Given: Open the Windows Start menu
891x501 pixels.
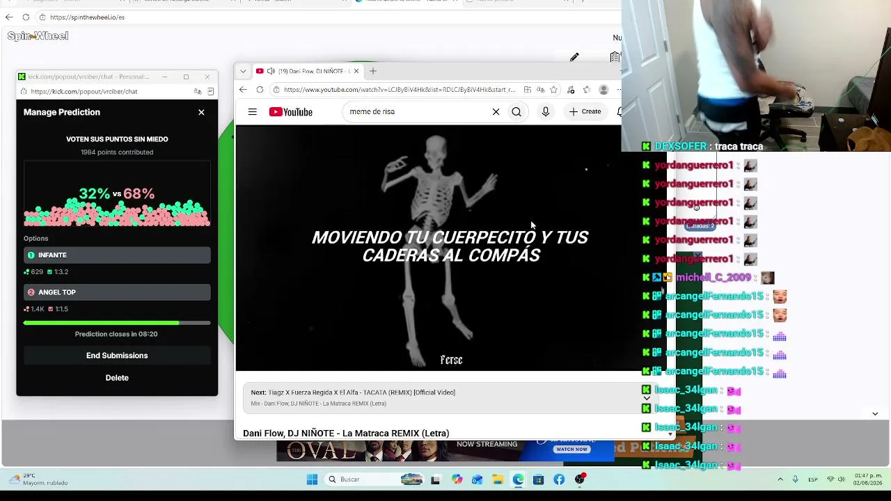Looking at the screenshot, I should point(312,479).
